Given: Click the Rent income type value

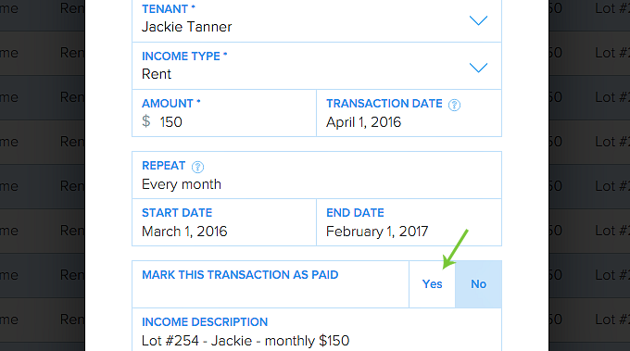Looking at the screenshot, I should [157, 74].
